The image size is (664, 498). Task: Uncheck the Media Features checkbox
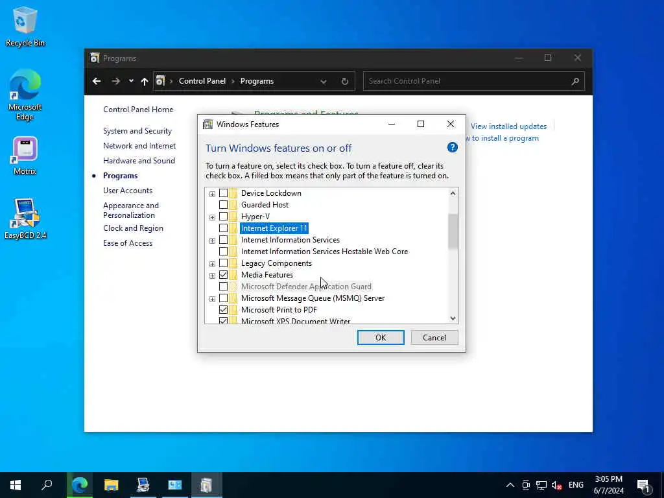pyautogui.click(x=223, y=275)
